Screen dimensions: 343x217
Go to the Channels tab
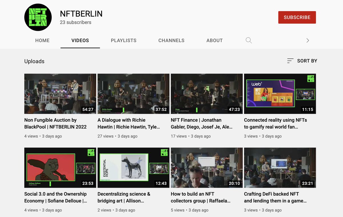[x=171, y=40]
